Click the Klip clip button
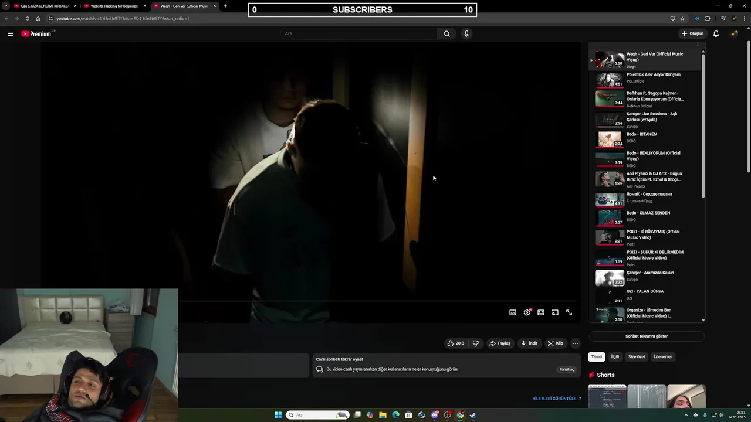This screenshot has height=422, width=751. point(556,343)
